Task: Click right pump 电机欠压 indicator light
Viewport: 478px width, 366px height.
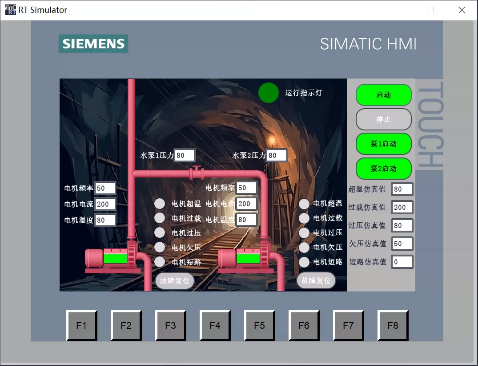Action: click(x=304, y=248)
